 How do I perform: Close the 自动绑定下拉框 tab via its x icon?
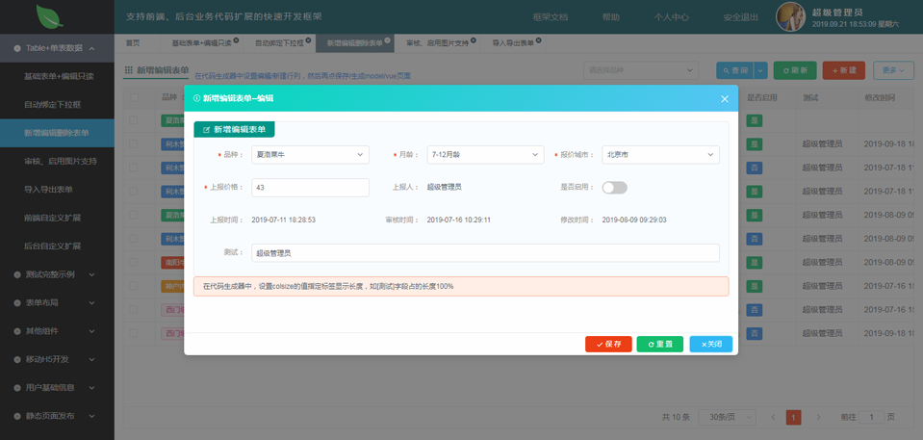click(308, 40)
